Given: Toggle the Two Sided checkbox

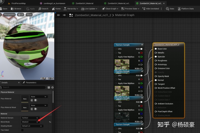Looking at the screenshot, I should [x=22, y=130].
